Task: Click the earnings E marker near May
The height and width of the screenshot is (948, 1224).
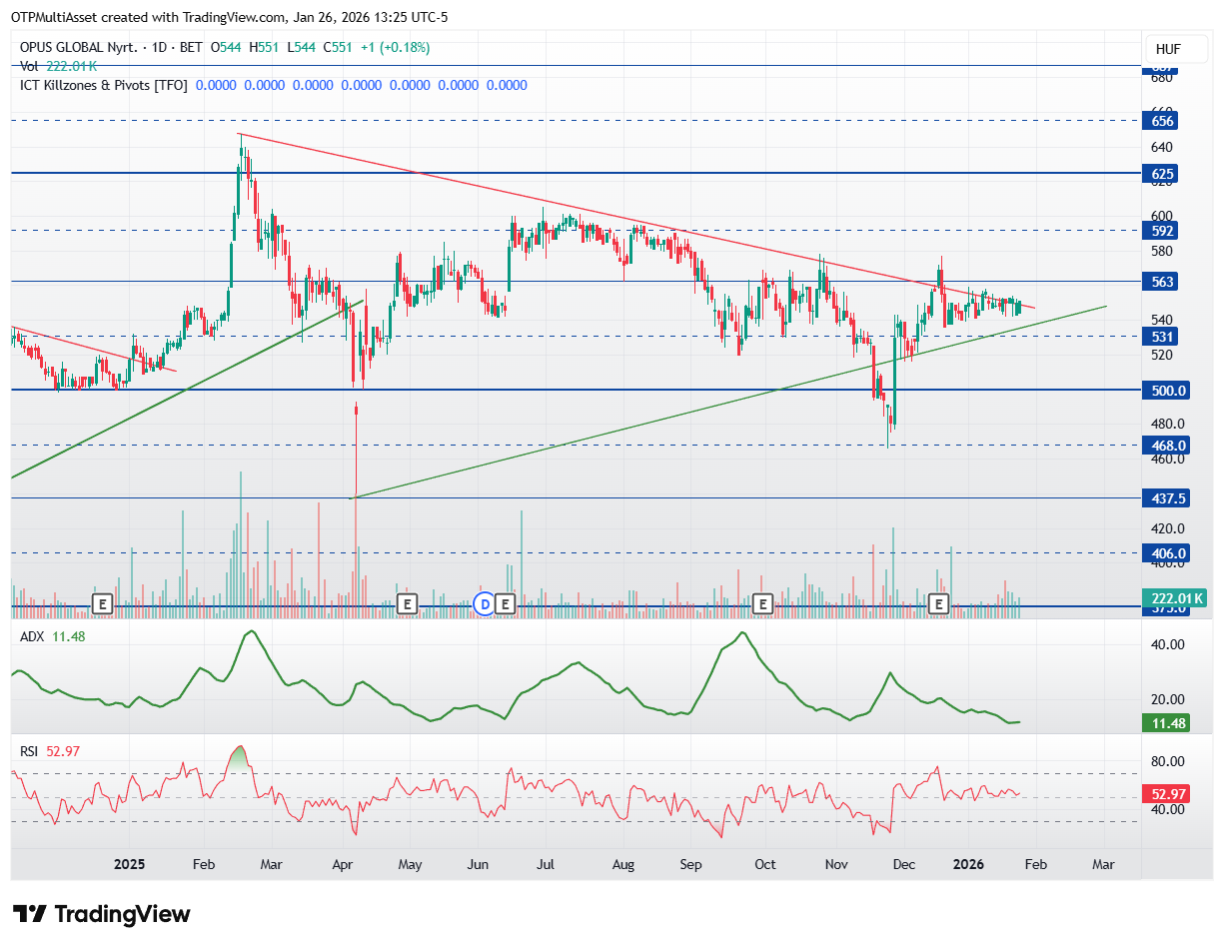Action: coord(407,603)
